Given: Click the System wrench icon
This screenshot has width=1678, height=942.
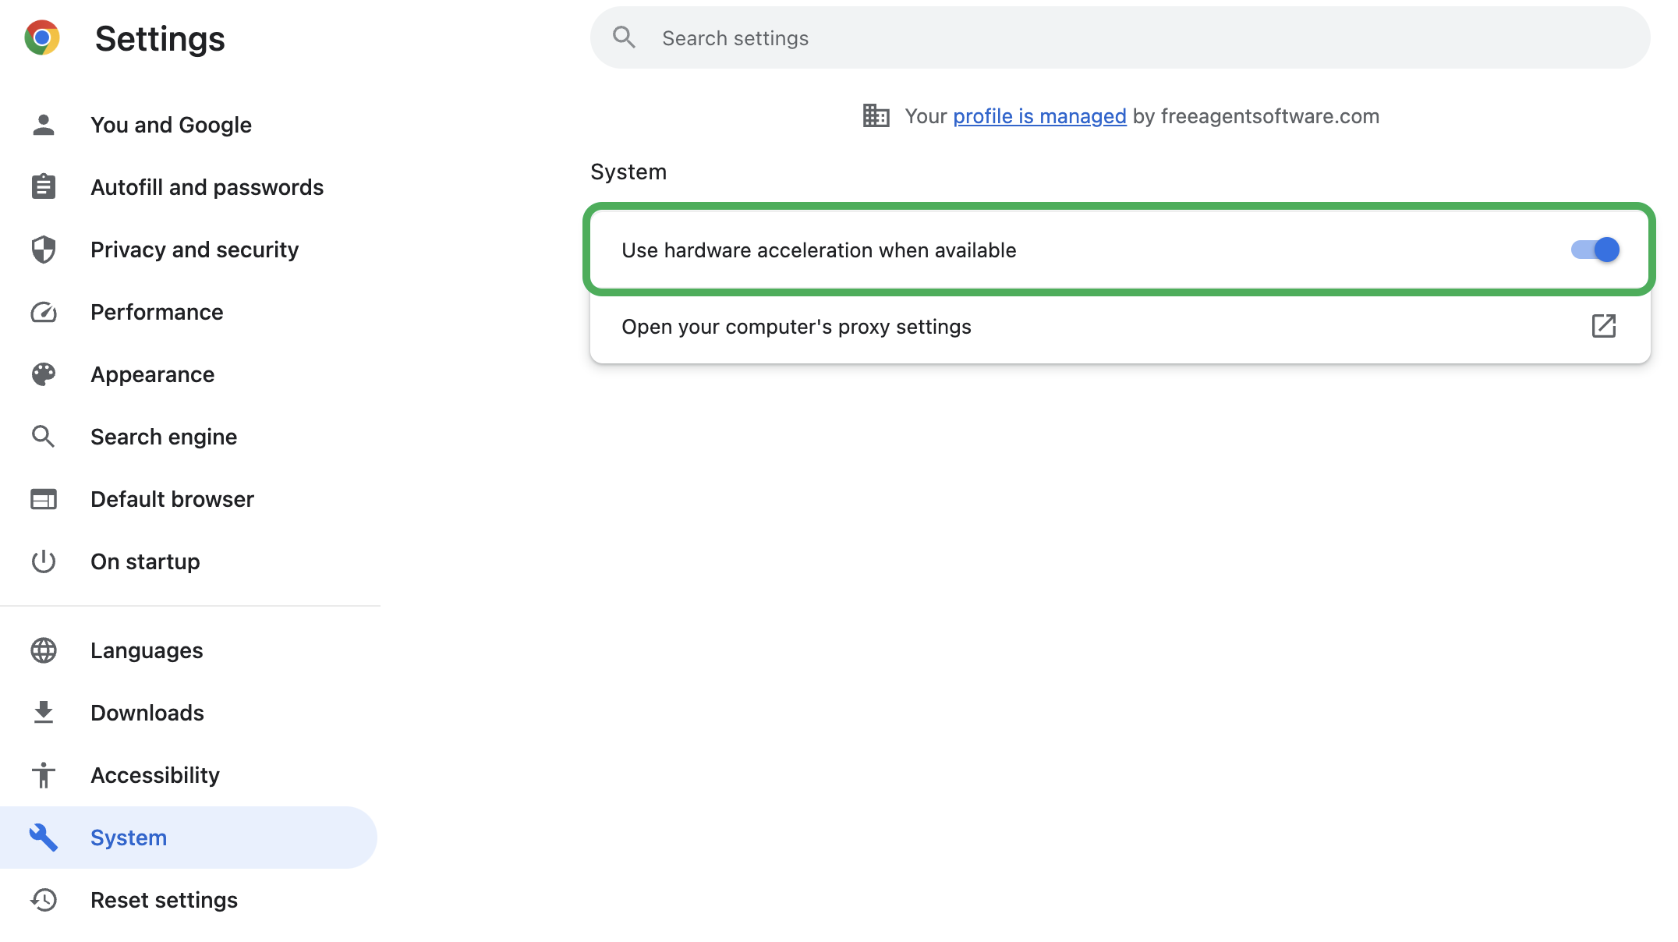Looking at the screenshot, I should tap(44, 838).
